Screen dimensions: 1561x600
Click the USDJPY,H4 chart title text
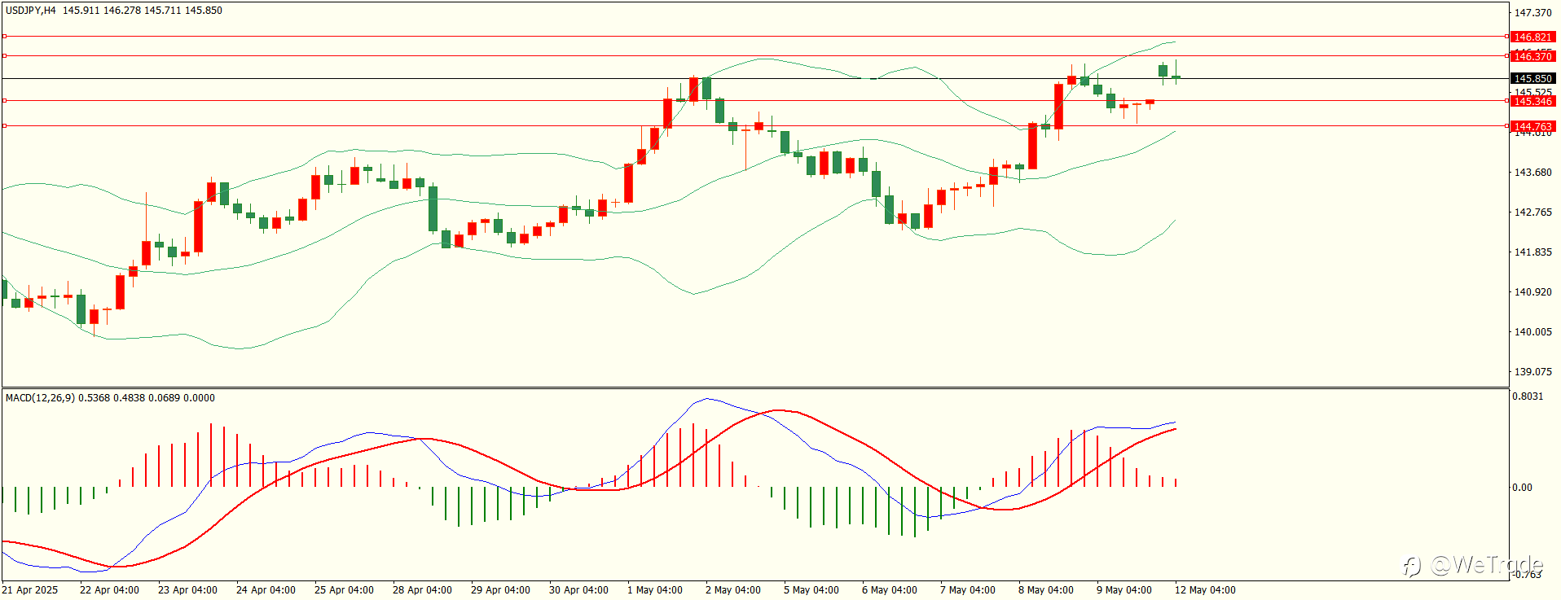pyautogui.click(x=31, y=11)
